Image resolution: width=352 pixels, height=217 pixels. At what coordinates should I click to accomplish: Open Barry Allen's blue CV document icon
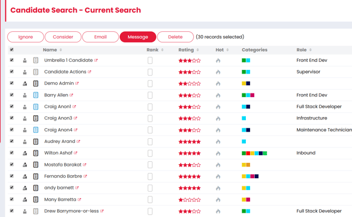[x=36, y=95]
